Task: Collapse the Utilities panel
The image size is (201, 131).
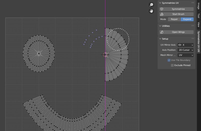Action: pos(160,26)
